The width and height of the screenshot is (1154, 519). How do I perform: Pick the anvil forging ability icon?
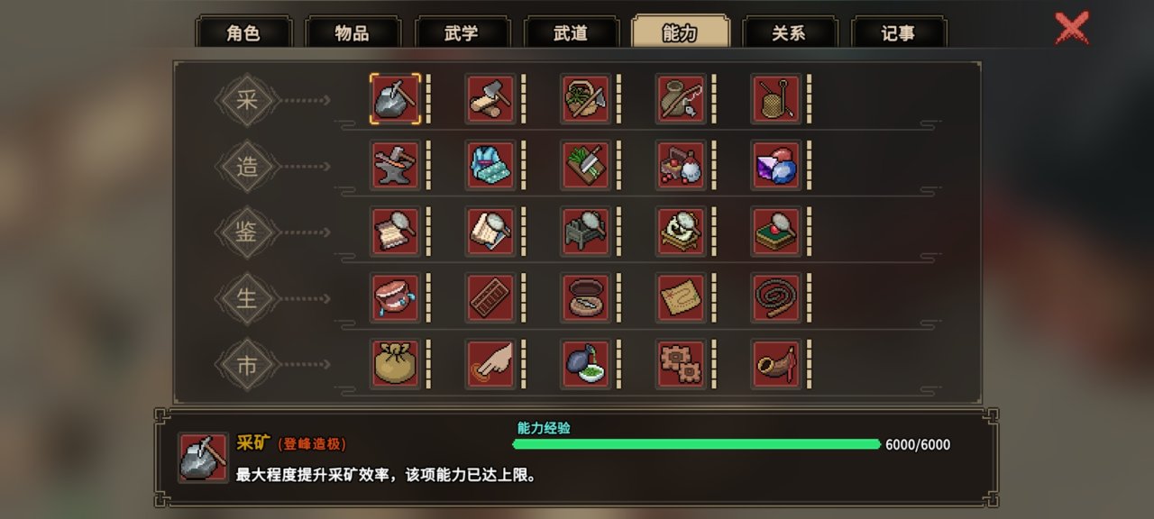tap(395, 165)
